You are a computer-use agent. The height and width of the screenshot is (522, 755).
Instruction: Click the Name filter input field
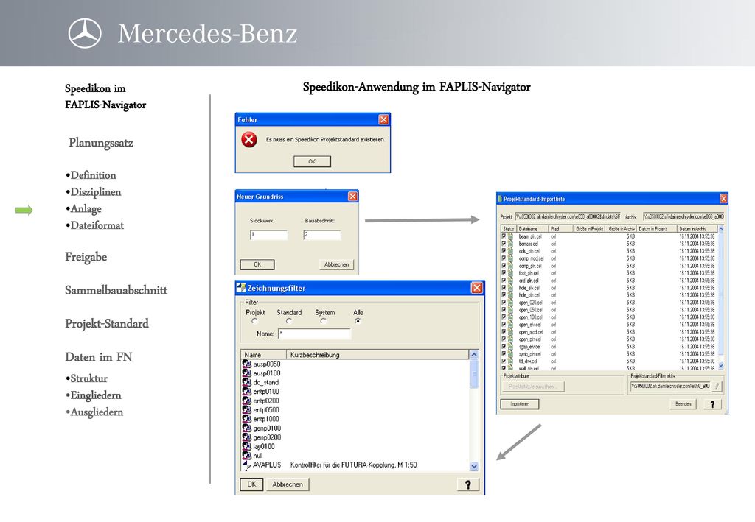[x=314, y=334]
